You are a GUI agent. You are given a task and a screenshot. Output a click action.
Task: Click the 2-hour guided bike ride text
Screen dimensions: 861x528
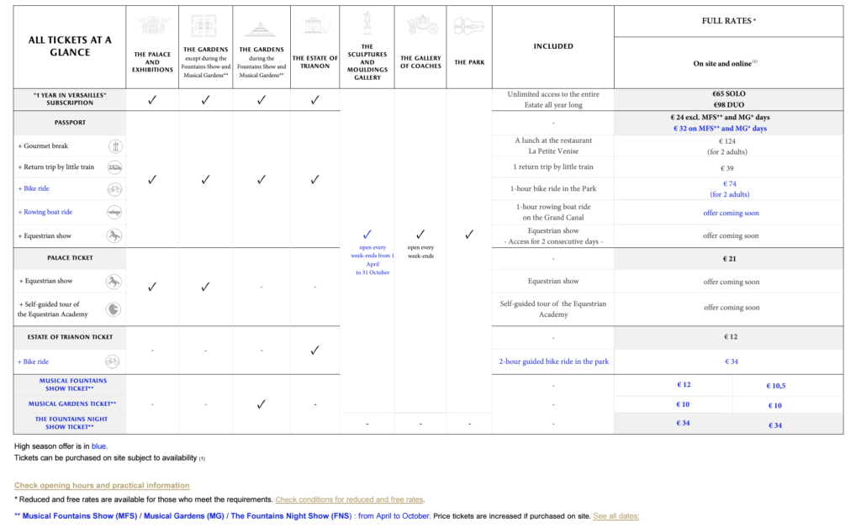point(553,362)
